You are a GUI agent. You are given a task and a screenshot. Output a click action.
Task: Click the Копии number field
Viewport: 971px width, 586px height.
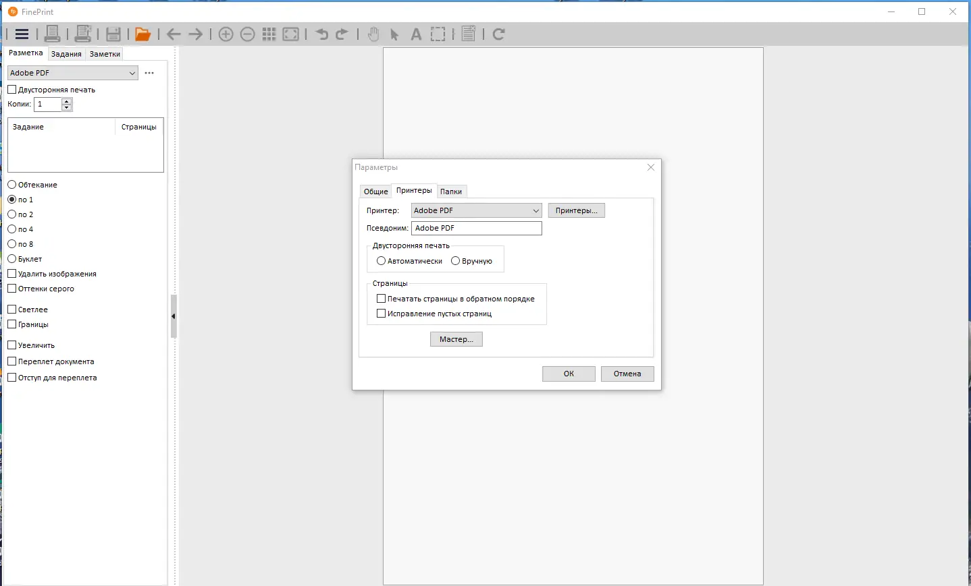(x=48, y=105)
